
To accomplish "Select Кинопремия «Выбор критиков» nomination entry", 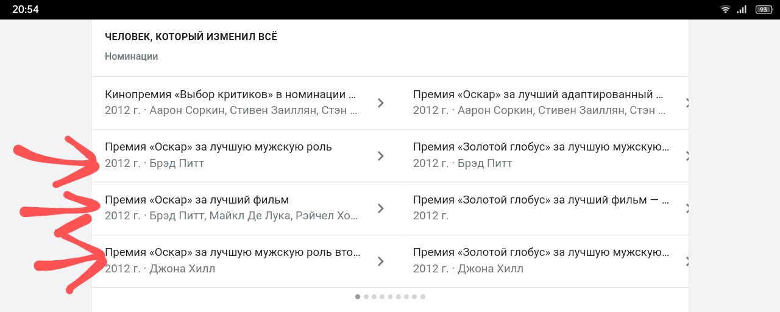I will [246, 103].
